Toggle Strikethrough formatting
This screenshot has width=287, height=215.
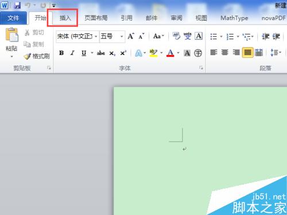point(100,53)
